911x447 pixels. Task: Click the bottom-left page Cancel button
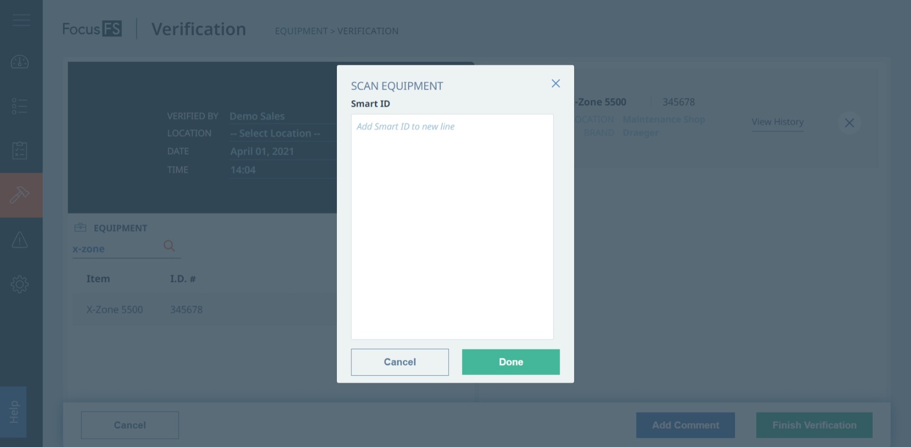coord(130,425)
